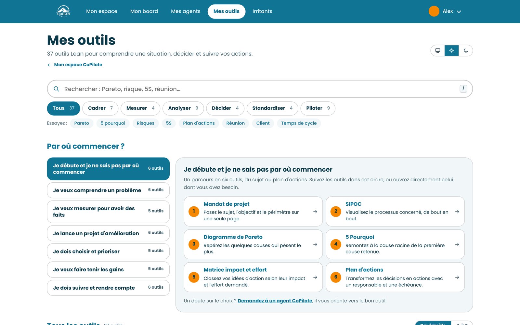Select Je veux comprendre un problème
Screen dimensions: 520x325
click(x=108, y=190)
